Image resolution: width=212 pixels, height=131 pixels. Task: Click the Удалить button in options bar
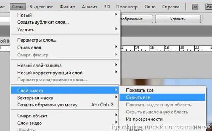coord(178,19)
